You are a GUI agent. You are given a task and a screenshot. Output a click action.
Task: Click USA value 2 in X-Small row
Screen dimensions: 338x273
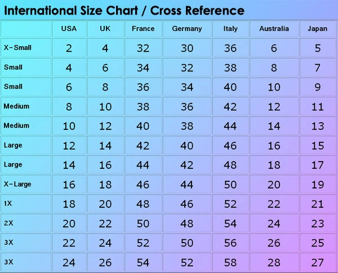tap(69, 48)
